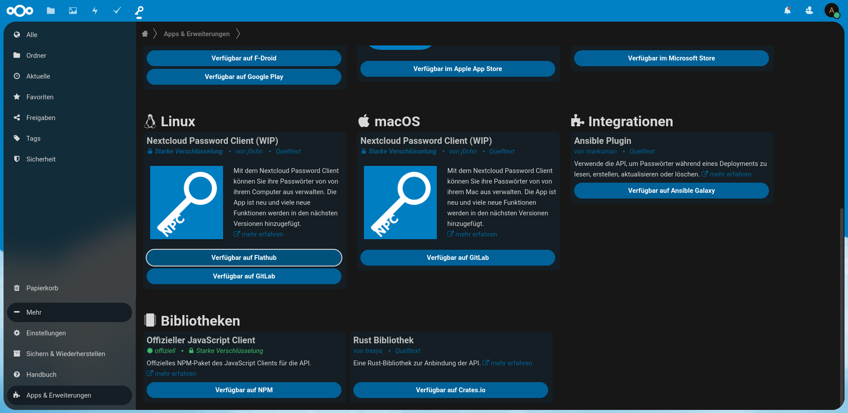Click macOS Verfügbar auf GitLab button
848x413 pixels.
(458, 258)
